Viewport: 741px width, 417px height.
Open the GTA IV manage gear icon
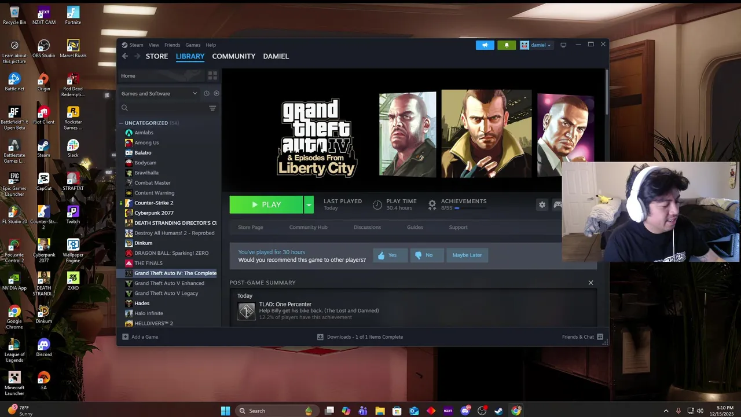point(542,204)
